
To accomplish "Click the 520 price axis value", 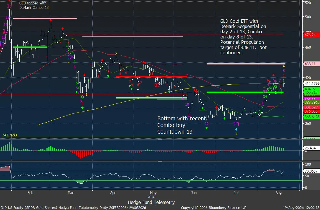I will [308, 3].
